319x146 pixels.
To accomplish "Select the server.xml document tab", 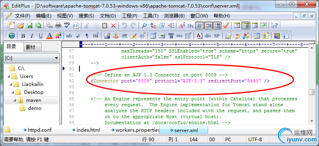I will coord(184,130).
